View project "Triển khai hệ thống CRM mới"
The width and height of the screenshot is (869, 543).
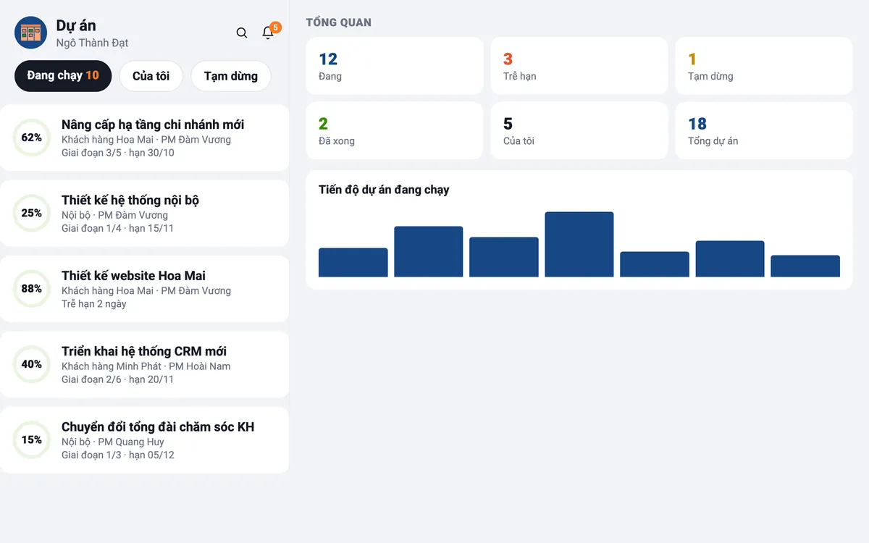tap(144, 364)
